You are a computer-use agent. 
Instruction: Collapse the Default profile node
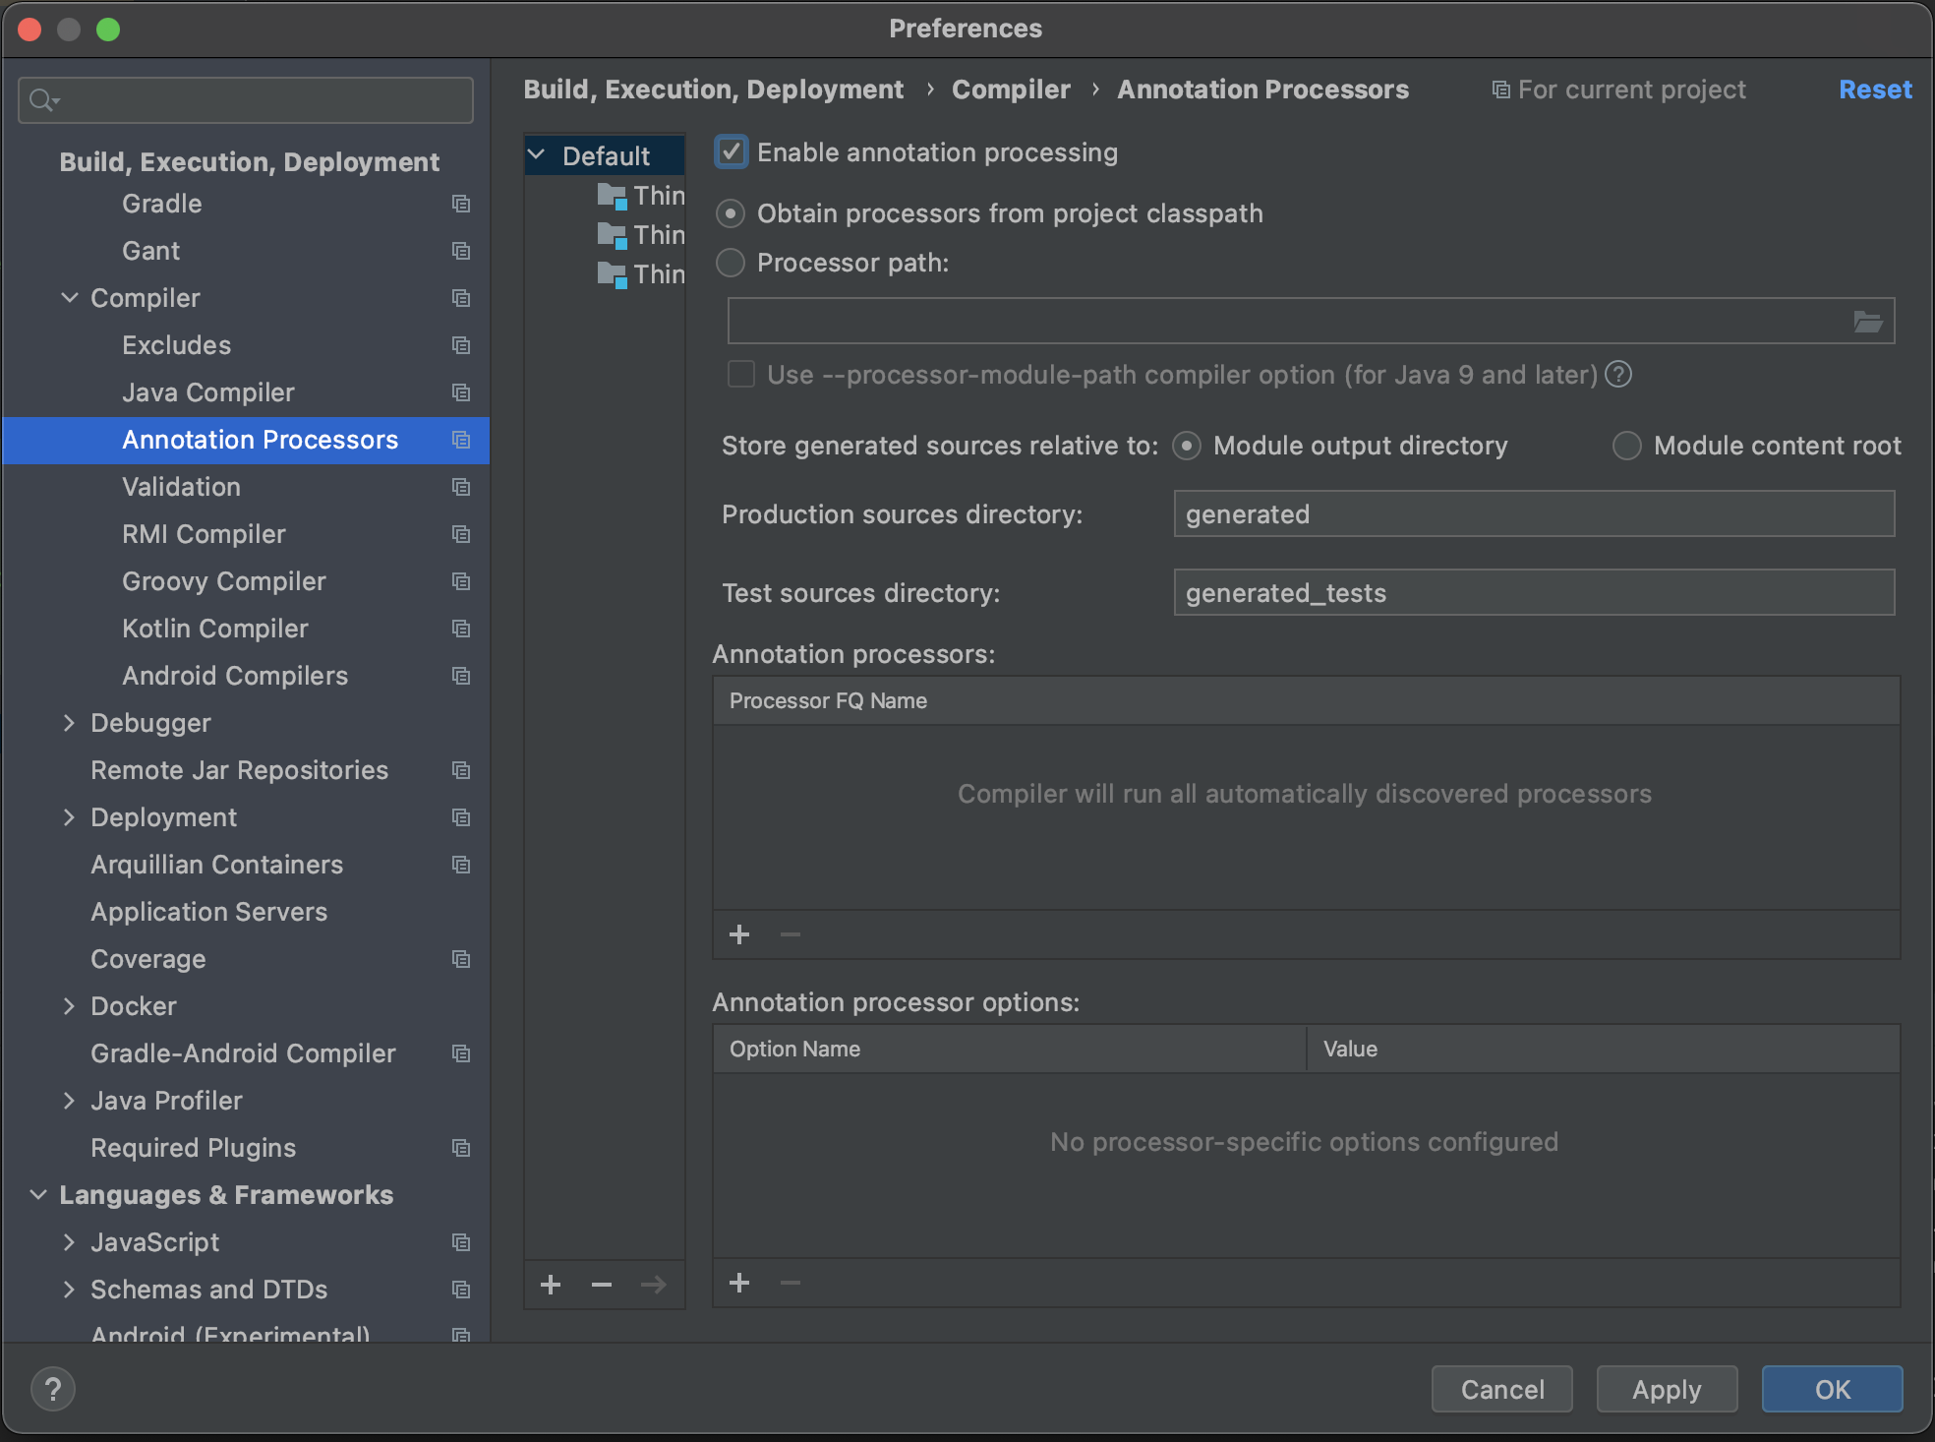(x=537, y=155)
